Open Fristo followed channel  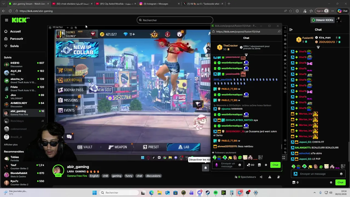click(24, 89)
